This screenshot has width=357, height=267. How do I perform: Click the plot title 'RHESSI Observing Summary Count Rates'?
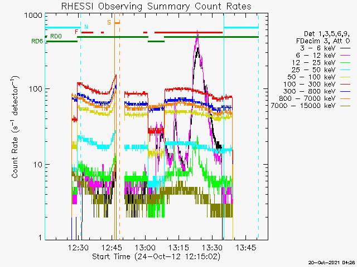156,6
